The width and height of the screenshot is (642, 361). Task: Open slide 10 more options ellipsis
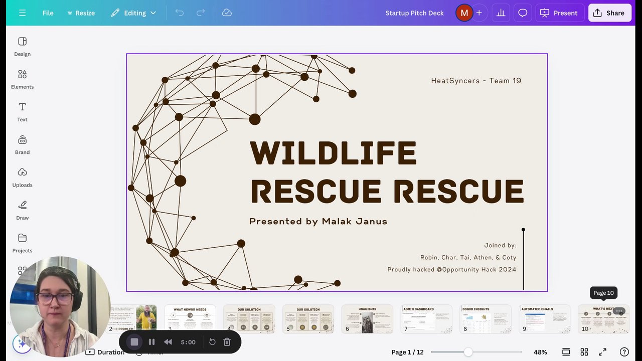click(619, 311)
